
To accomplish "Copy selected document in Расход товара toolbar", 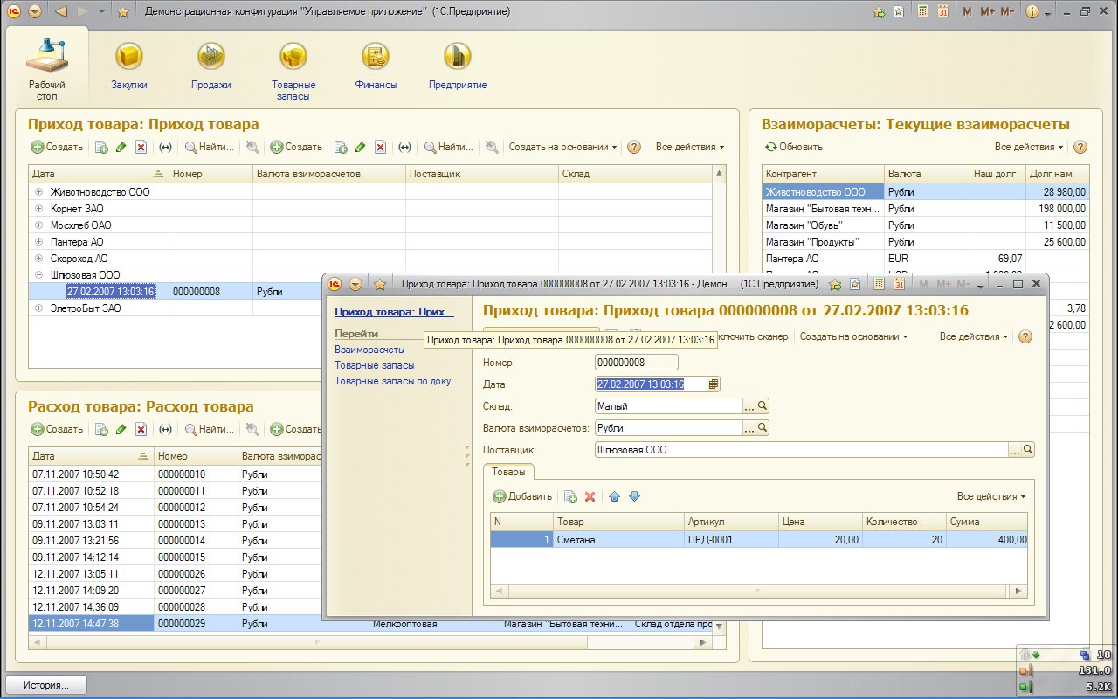I will click(x=100, y=429).
